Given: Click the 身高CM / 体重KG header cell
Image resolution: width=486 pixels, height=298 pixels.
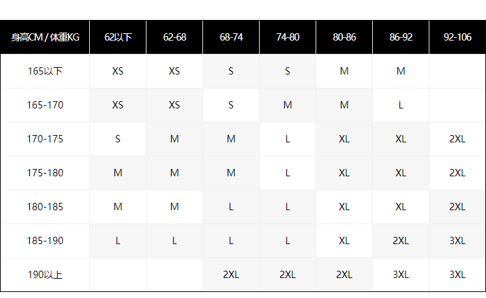Looking at the screenshot, I should (x=45, y=37).
